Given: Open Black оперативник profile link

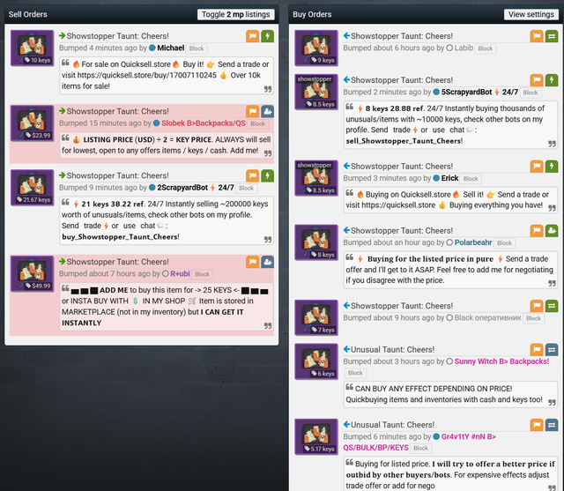Looking at the screenshot, I should [x=487, y=318].
